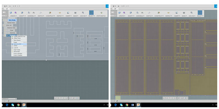219x109 pixels.
Task: Toggle the lightbulb beside Slice Multi component
Action: click(4, 20)
